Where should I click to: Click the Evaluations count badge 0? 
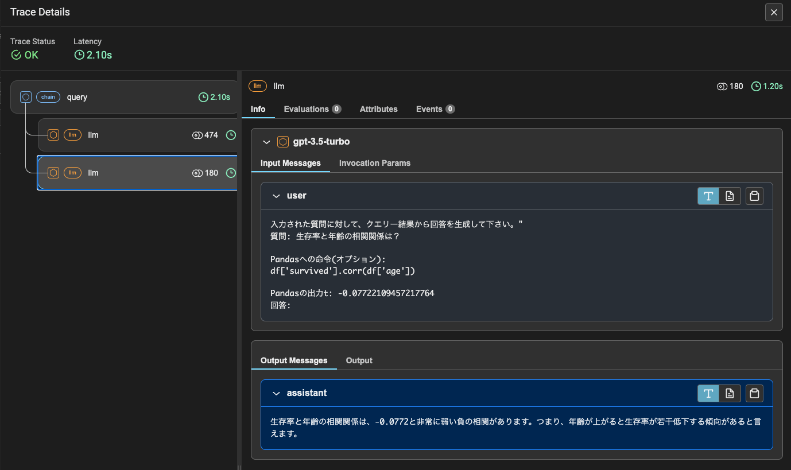[336, 109]
